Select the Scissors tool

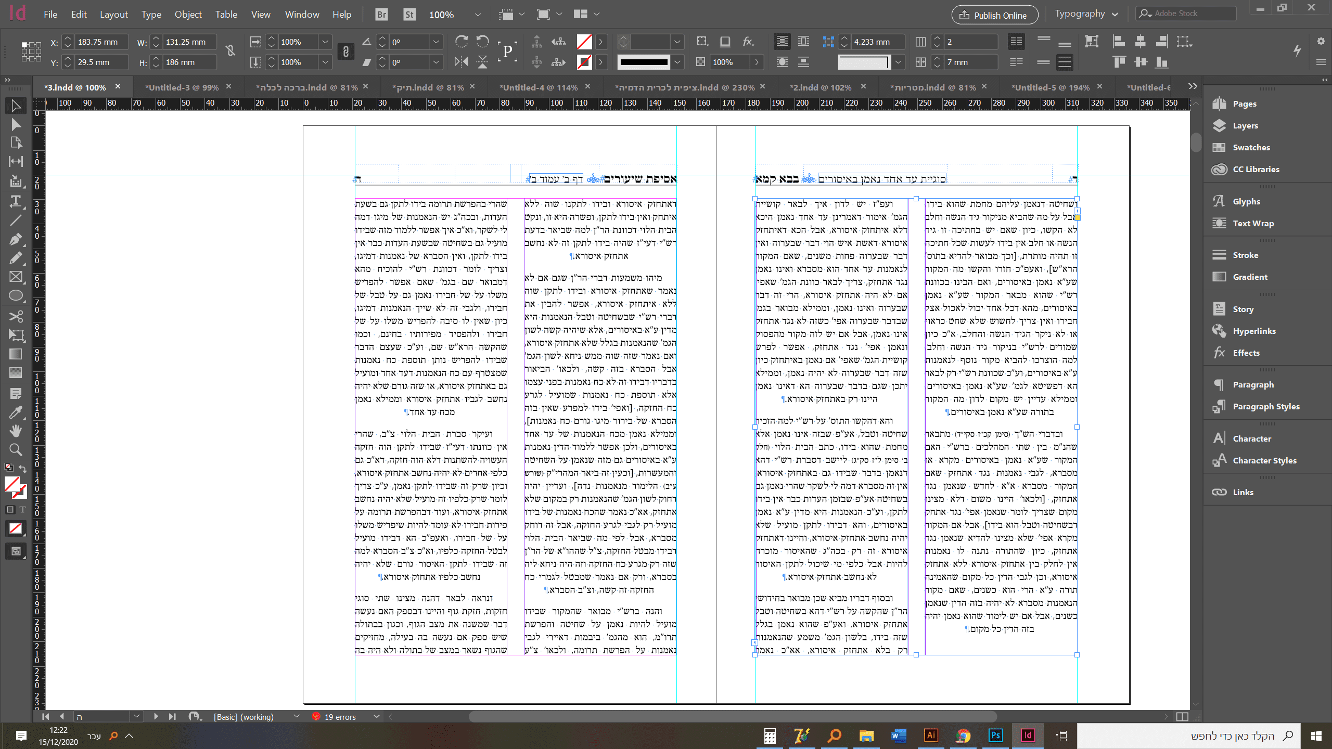tap(16, 316)
